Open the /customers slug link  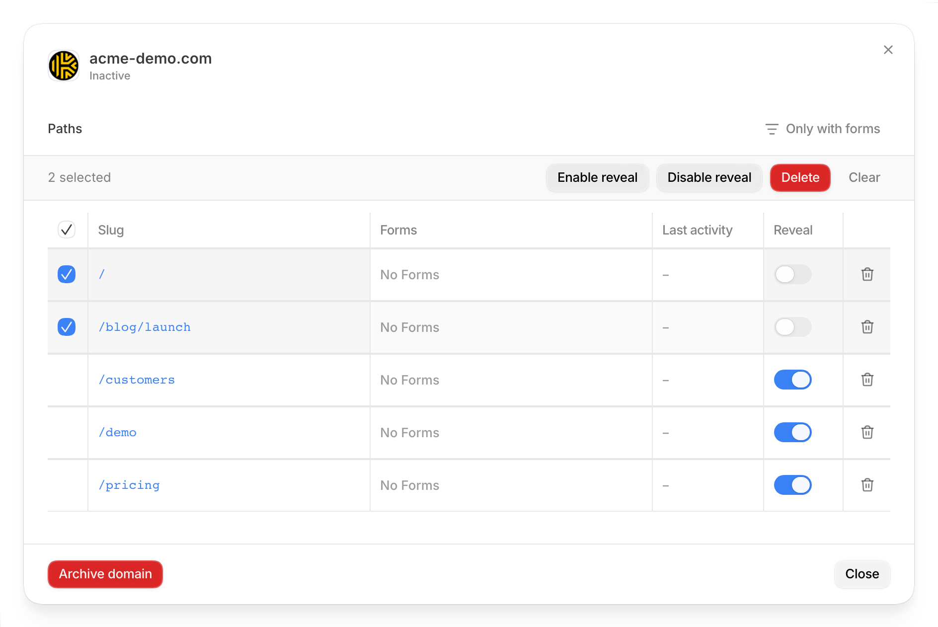click(x=137, y=380)
